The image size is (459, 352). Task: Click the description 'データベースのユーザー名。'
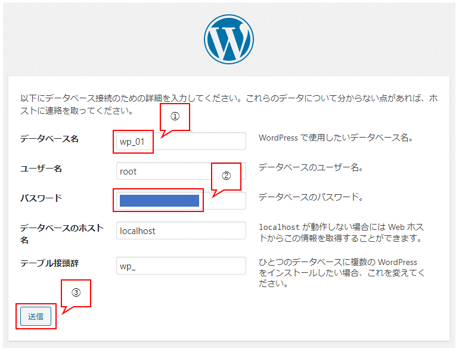click(311, 167)
